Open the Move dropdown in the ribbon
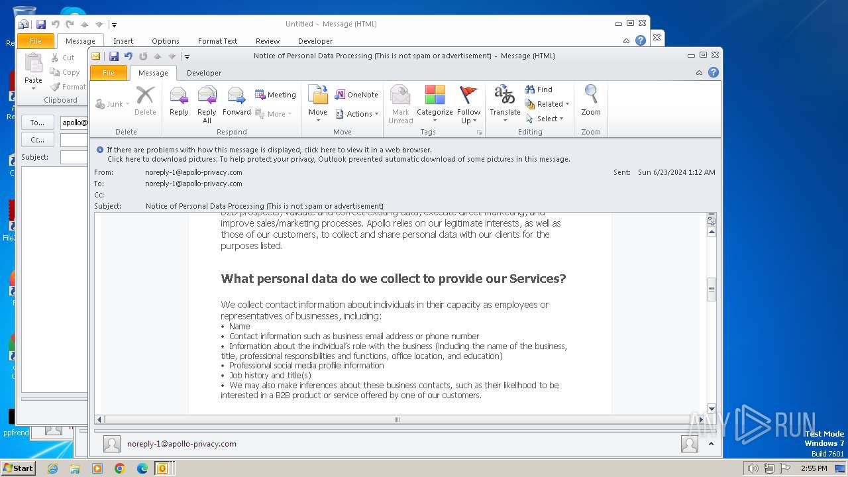Image resolution: width=848 pixels, height=477 pixels. [318, 104]
